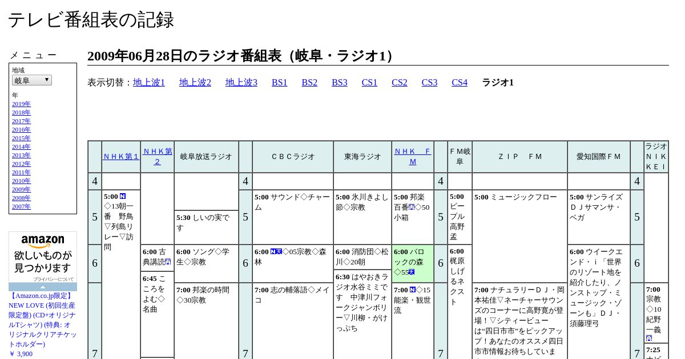Screen dimensions: 685x359
Task: Switch to the CS4 listing tab
Action: click(x=460, y=83)
